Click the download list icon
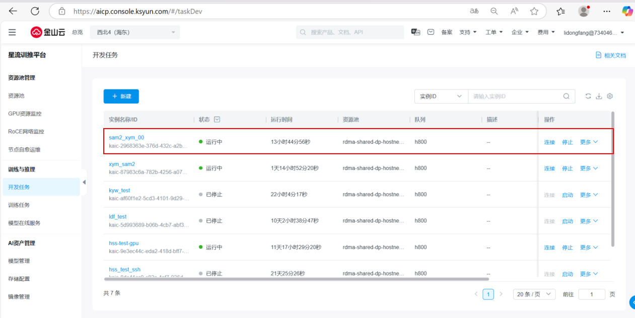The width and height of the screenshot is (635, 318). (x=599, y=96)
